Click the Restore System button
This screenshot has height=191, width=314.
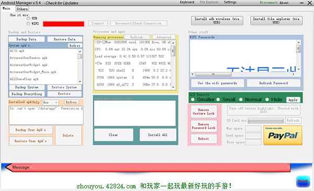click(64, 87)
